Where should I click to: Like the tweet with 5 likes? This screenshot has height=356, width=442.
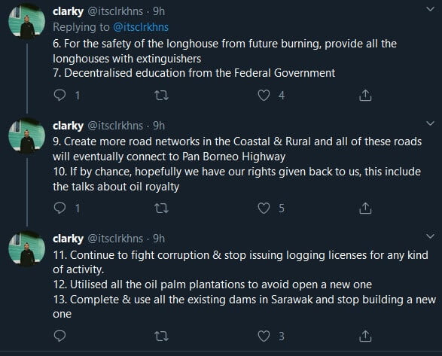point(264,208)
